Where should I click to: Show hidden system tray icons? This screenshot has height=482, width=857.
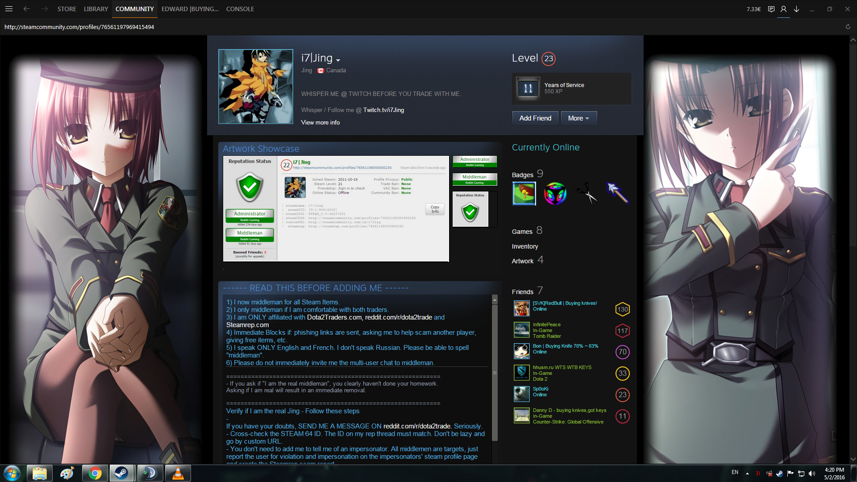[x=747, y=473]
